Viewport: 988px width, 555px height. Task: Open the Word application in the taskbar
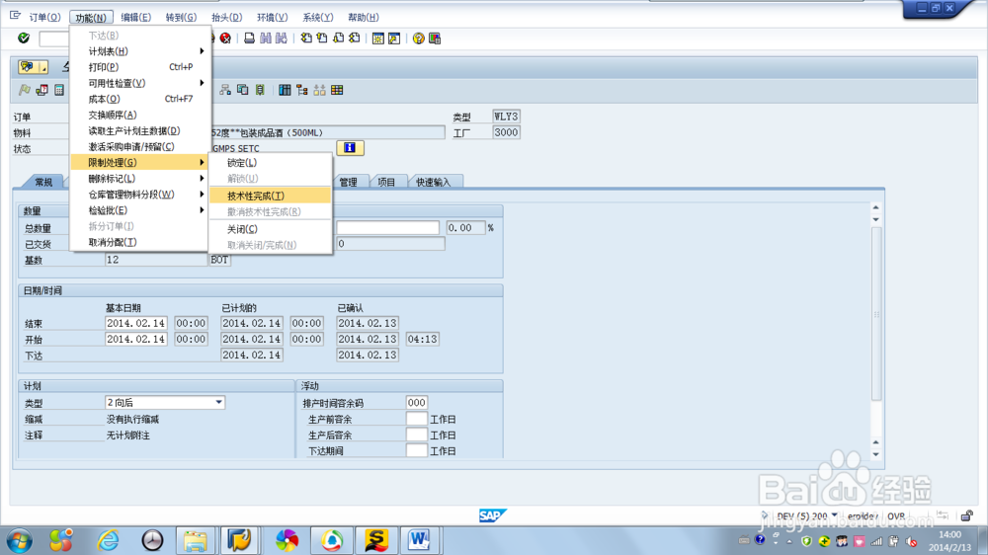click(419, 540)
